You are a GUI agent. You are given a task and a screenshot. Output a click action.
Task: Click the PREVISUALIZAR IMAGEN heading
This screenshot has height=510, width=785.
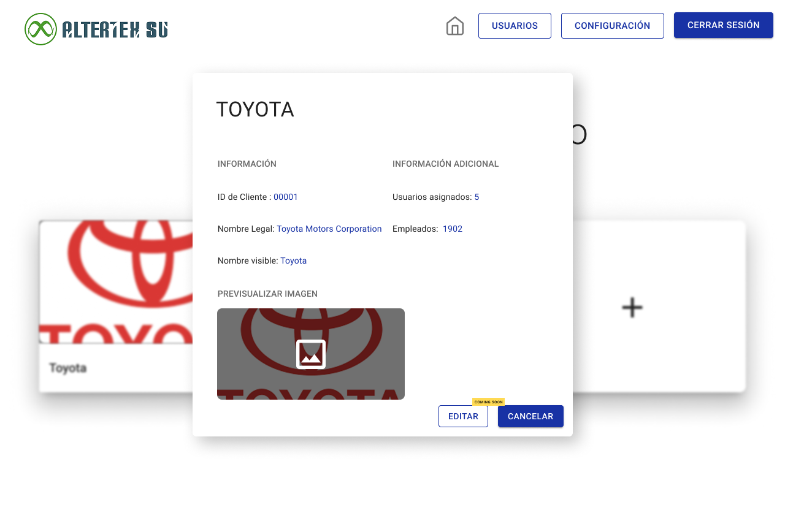pos(267,294)
